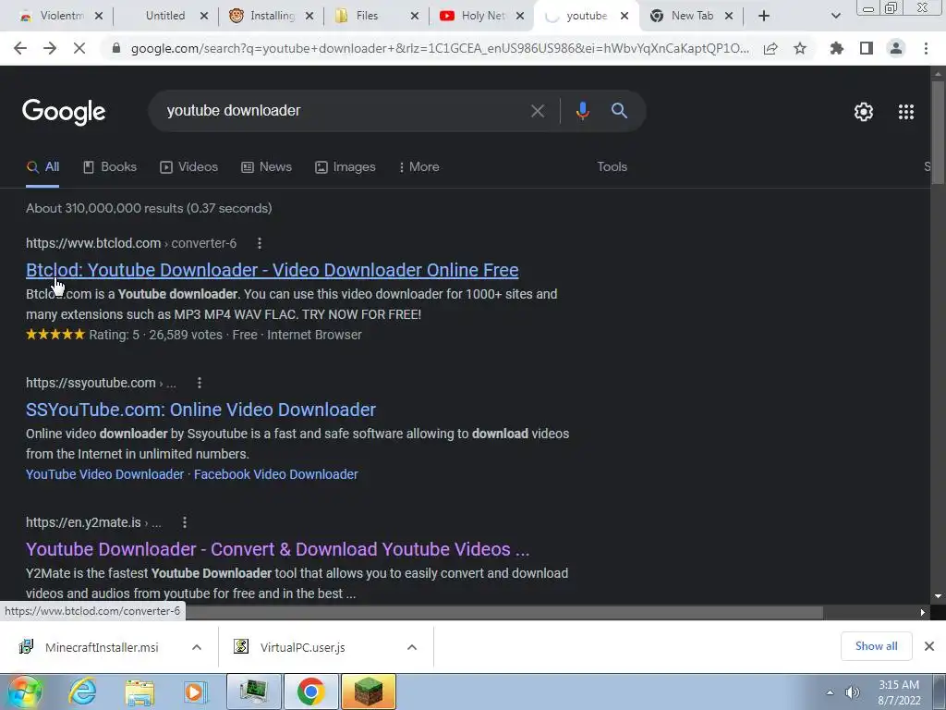Open Windows Media Player taskbar icon
This screenshot has height=710, width=946.
click(196, 692)
